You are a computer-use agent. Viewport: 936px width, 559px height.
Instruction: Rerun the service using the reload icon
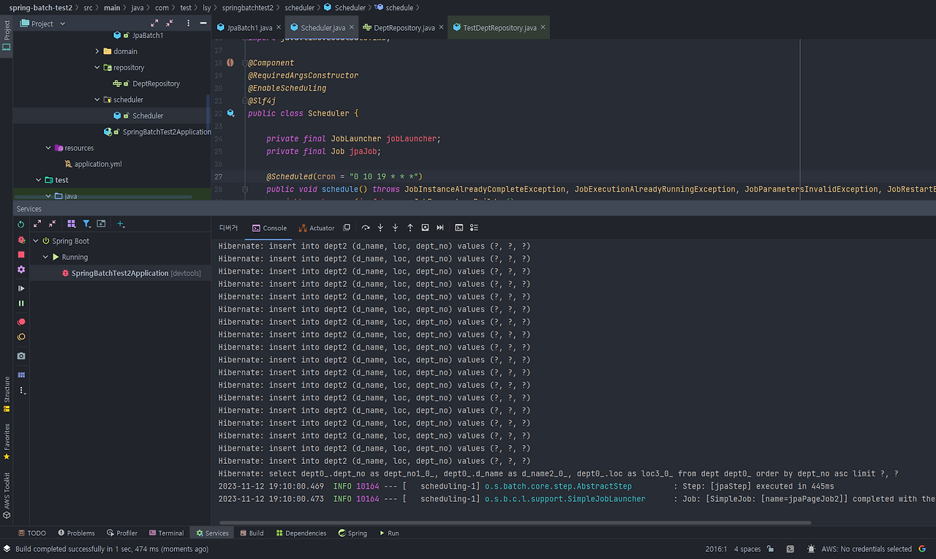(x=21, y=224)
